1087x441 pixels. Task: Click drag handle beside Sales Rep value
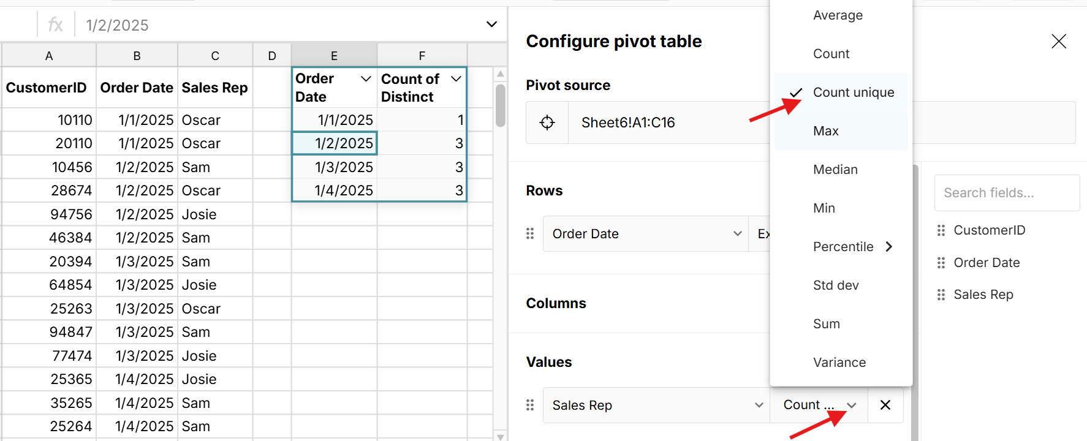(530, 405)
